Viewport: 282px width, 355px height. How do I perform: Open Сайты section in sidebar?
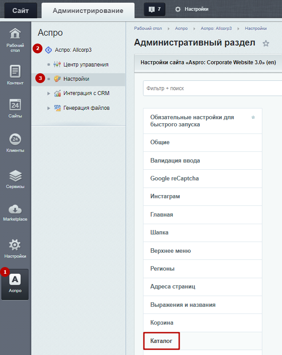(x=15, y=109)
